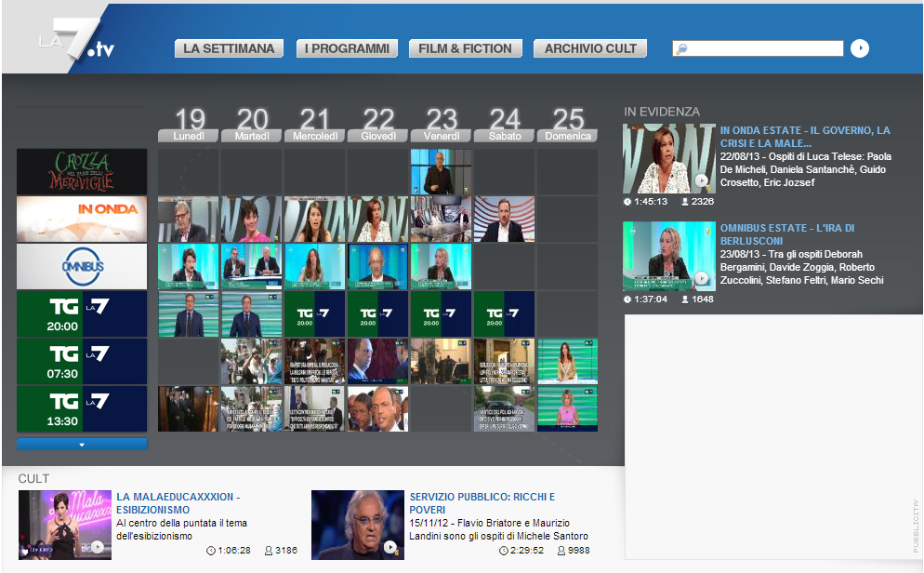Open Wednesday's TG 07:30 episode thumbnail
The image size is (924, 573).
(x=315, y=361)
